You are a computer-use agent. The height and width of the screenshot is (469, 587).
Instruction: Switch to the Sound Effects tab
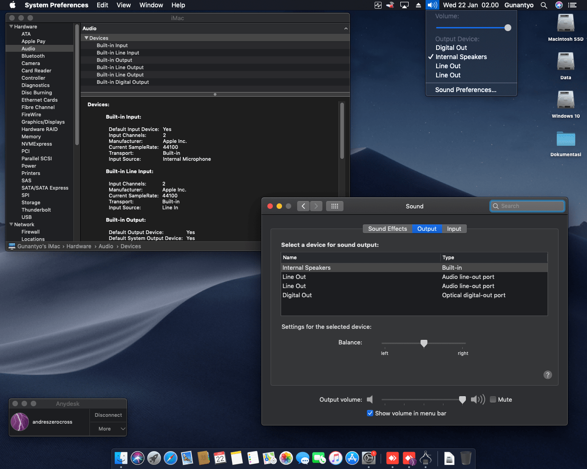(x=387, y=229)
